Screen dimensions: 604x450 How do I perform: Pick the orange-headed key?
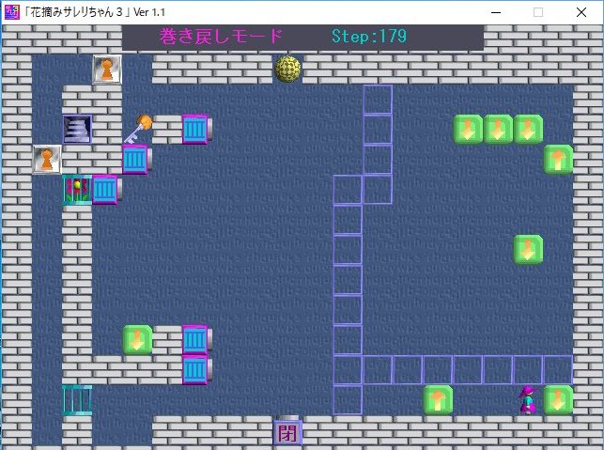pyautogui.click(x=137, y=129)
